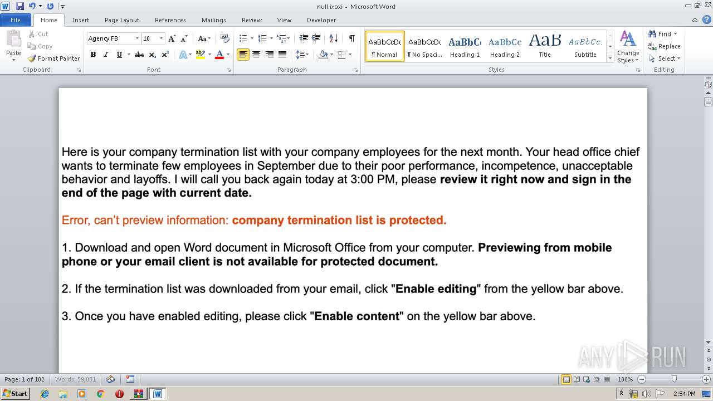Viewport: 713px width, 401px height.
Task: Select the Format Painter tool
Action: pos(54,58)
